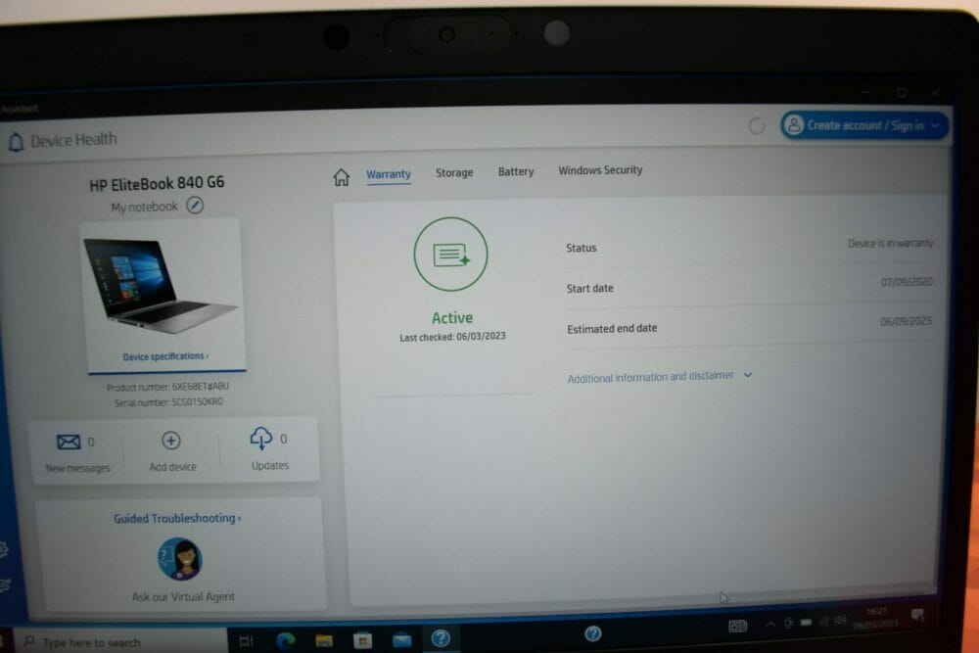The width and height of the screenshot is (979, 653).
Task: Switch to the Storage tab
Action: 454,173
